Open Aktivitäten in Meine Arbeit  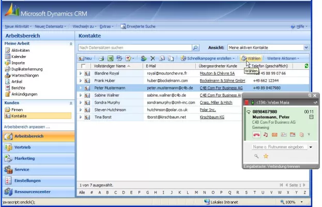coord(21,50)
